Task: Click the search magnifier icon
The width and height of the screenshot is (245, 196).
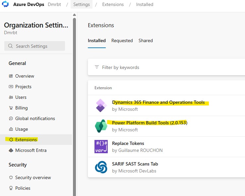Action: point(10,46)
